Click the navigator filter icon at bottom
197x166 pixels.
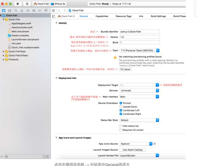(6, 157)
